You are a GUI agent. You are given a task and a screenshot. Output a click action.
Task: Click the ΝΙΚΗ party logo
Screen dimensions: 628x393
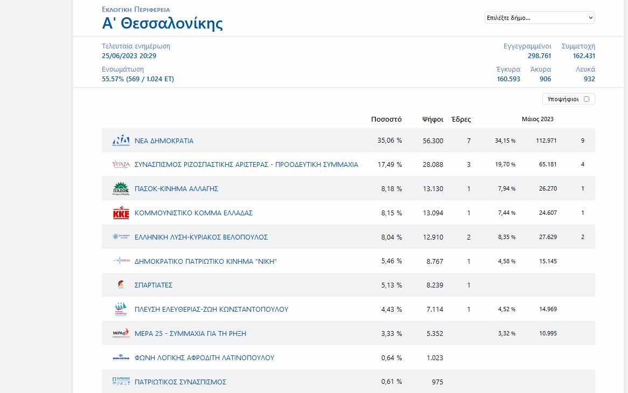point(121,261)
